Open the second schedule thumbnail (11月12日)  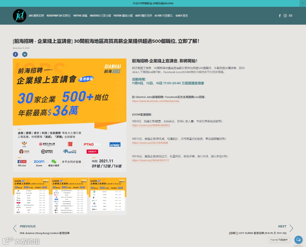[x=70, y=196]
